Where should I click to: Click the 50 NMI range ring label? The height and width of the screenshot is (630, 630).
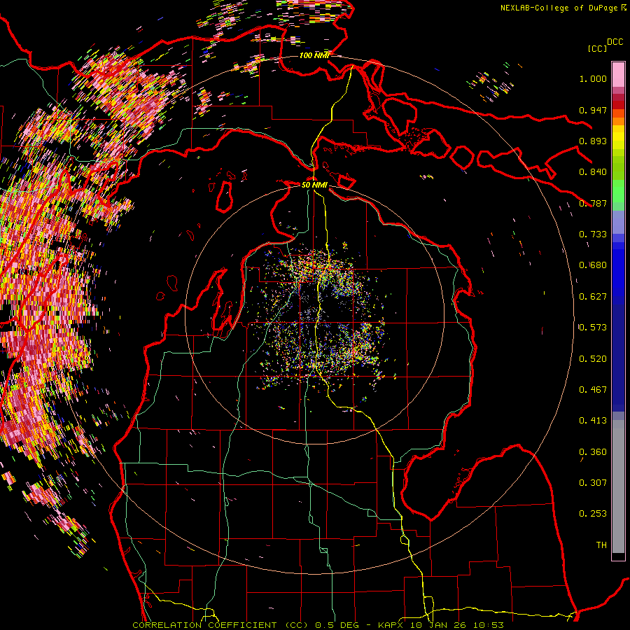314,185
